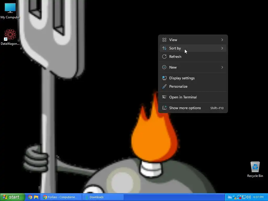The width and height of the screenshot is (268, 201).
Task: Expand the New submenu chevron
Action: pos(222,67)
